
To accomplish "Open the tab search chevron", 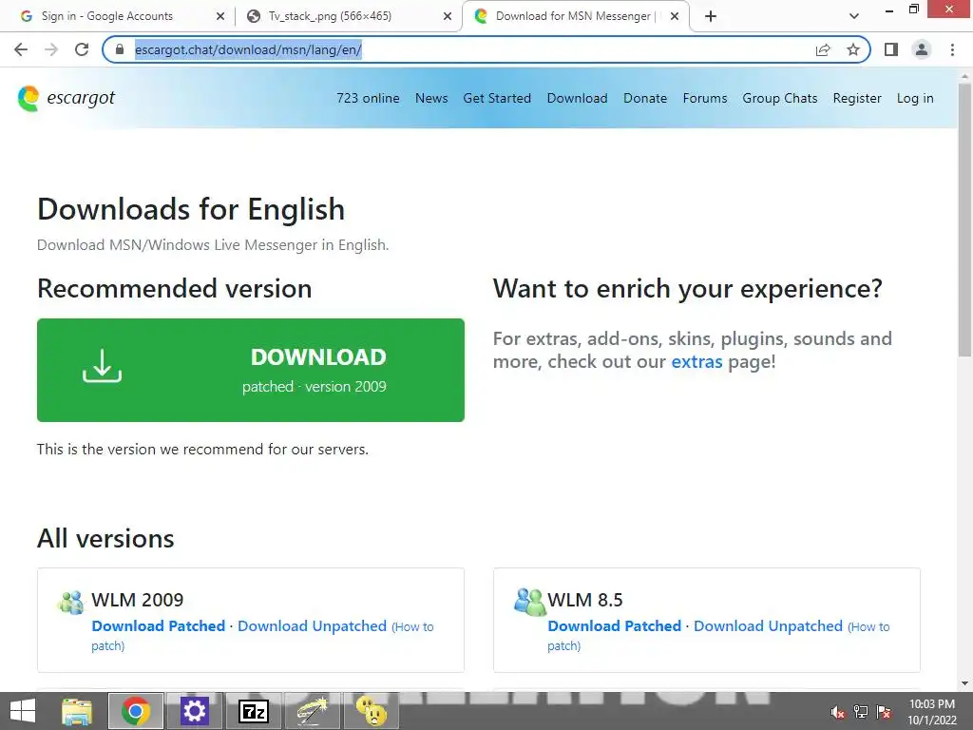I will coord(854,16).
